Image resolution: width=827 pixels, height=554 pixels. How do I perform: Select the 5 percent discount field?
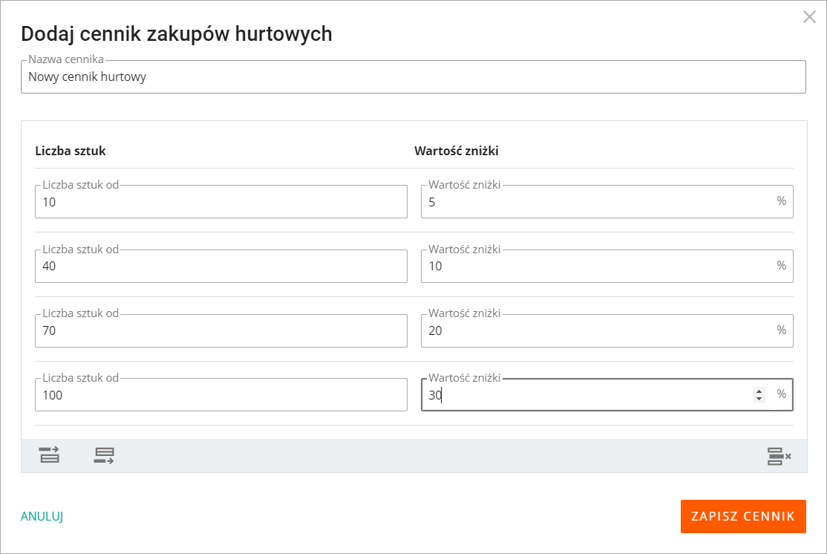pyautogui.click(x=594, y=202)
